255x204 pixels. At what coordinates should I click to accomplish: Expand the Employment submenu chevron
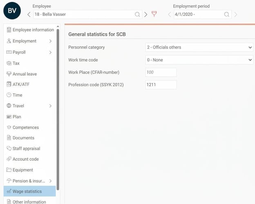(50, 41)
